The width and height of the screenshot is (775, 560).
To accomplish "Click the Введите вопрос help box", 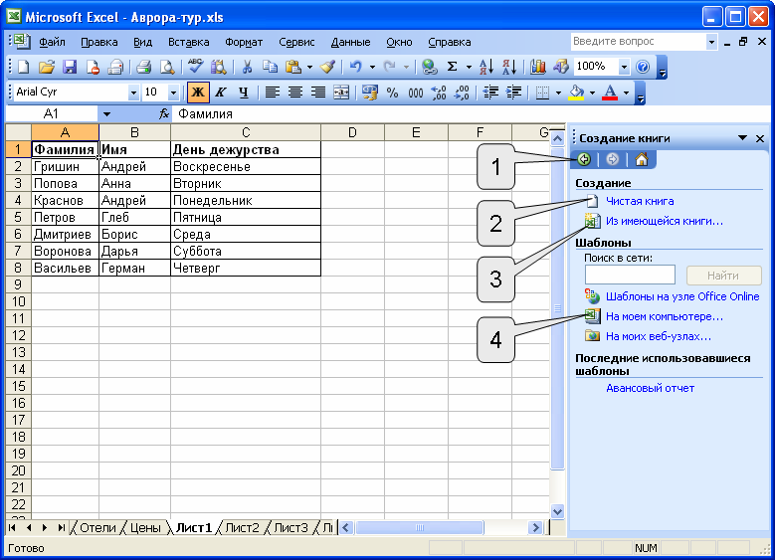I will pyautogui.click(x=638, y=42).
